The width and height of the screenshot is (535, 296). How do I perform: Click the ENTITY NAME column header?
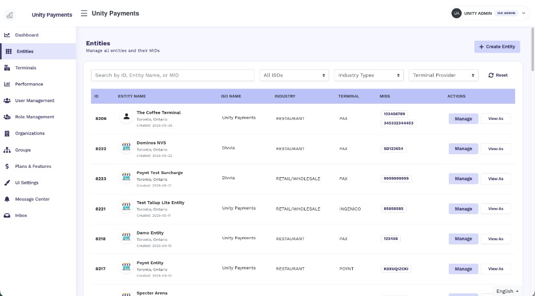(x=132, y=96)
